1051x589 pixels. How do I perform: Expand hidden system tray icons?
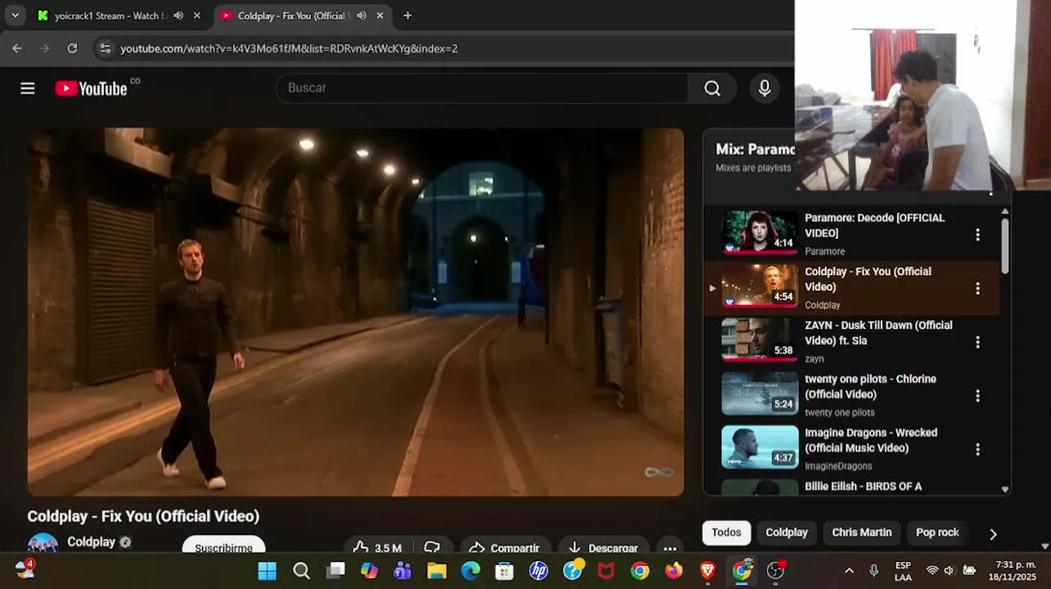click(x=849, y=571)
